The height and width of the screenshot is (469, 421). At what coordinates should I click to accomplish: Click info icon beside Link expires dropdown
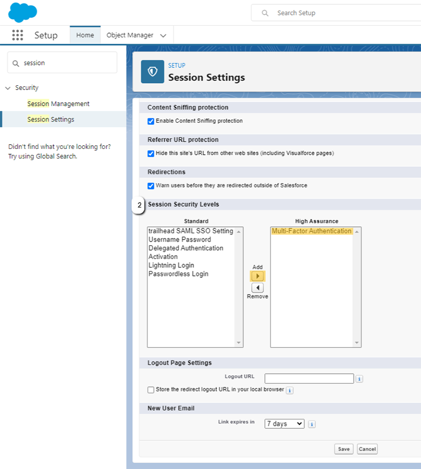click(x=312, y=424)
